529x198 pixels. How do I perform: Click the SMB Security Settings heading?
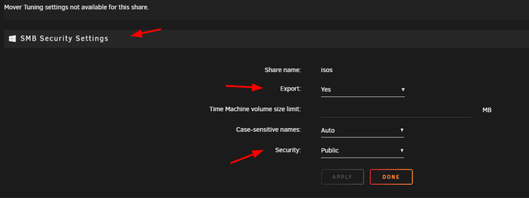pyautogui.click(x=65, y=39)
